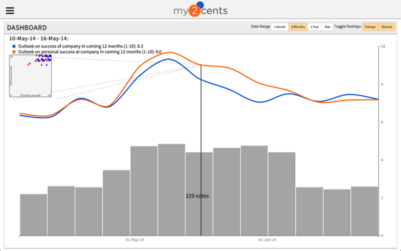401x251 pixels.
Task: Select the 1 Year date range
Action: [315, 27]
